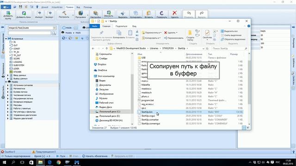Viewport: 296px width, 166px height.
Task: Click the Explorer search field
Action: tap(229, 48)
